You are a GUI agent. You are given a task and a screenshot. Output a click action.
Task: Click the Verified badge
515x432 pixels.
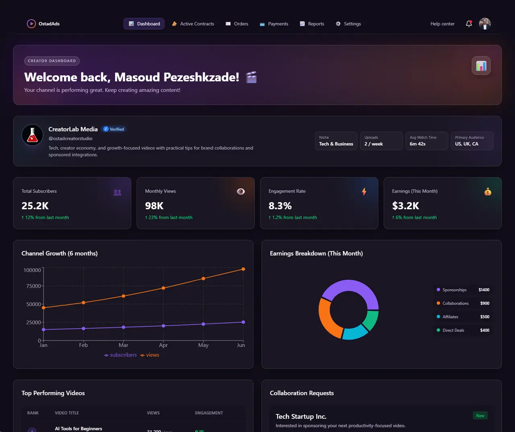114,129
